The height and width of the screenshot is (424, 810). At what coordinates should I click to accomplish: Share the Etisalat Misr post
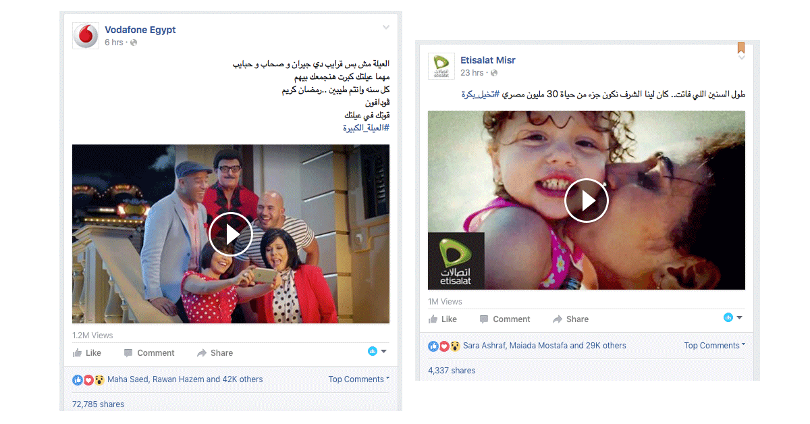point(570,319)
